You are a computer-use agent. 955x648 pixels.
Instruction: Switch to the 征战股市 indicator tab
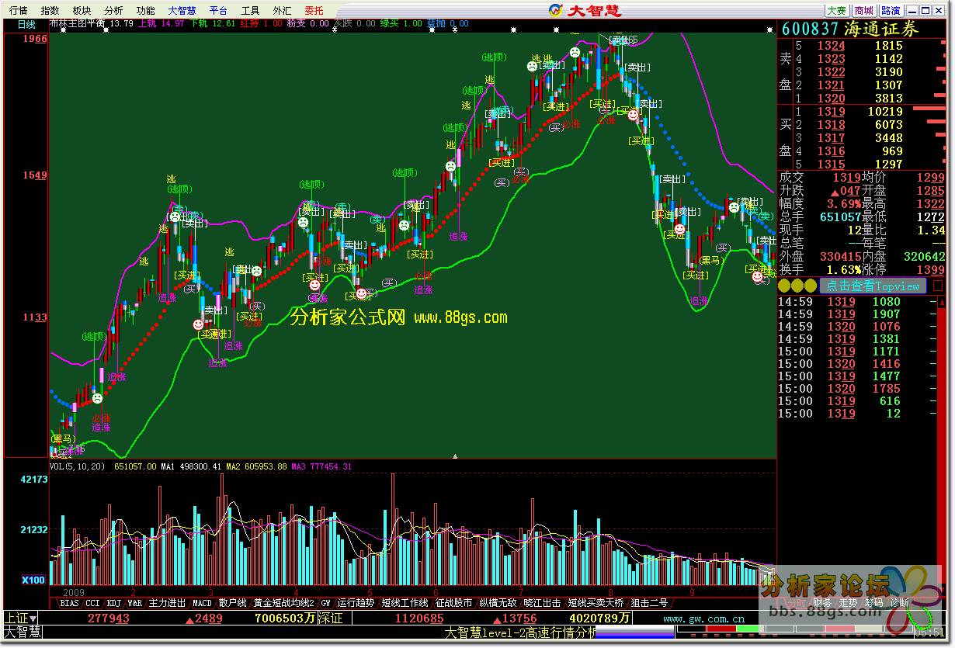coord(454,602)
